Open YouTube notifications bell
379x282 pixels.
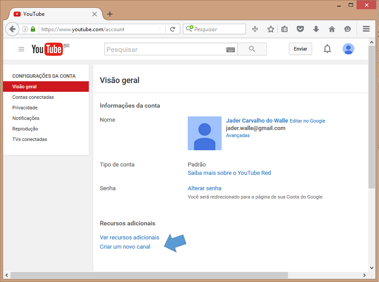(x=327, y=49)
